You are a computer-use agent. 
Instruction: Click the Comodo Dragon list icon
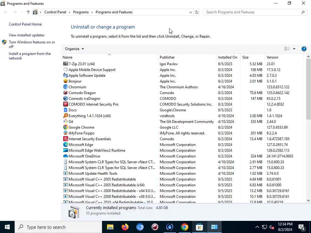66,93
